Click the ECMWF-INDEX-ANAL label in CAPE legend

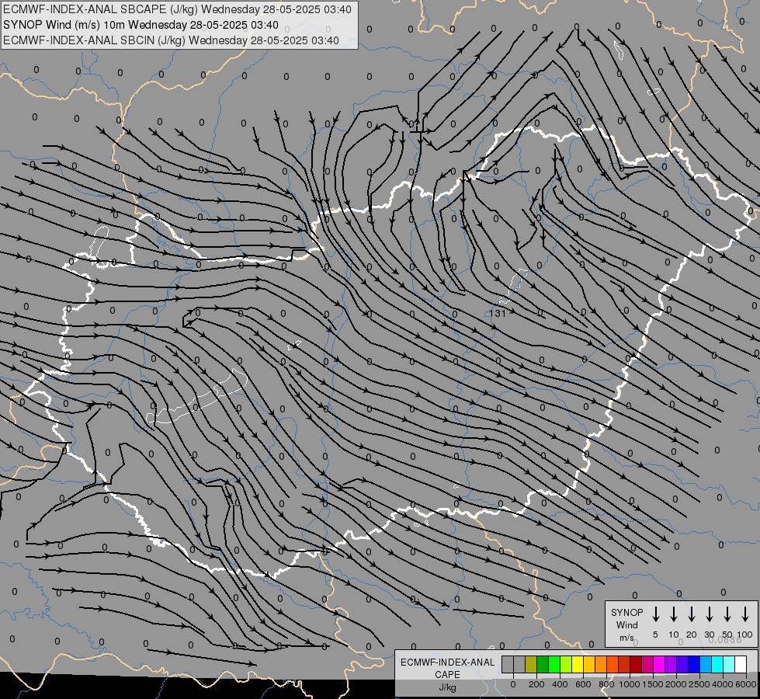447,662
